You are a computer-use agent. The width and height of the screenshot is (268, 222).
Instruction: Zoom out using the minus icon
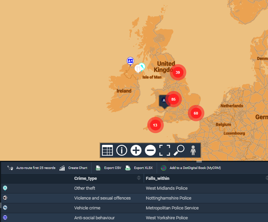pyautogui.click(x=150, y=150)
